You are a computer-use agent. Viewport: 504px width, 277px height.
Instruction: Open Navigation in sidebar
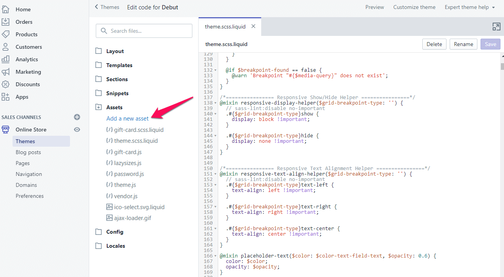click(29, 174)
